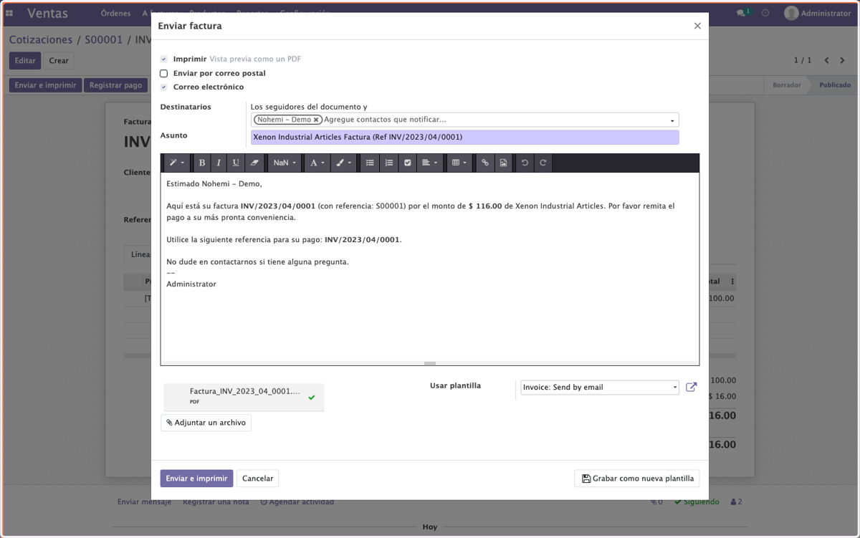Open the followers count icon
Screen dimensions: 860x538
(736, 502)
